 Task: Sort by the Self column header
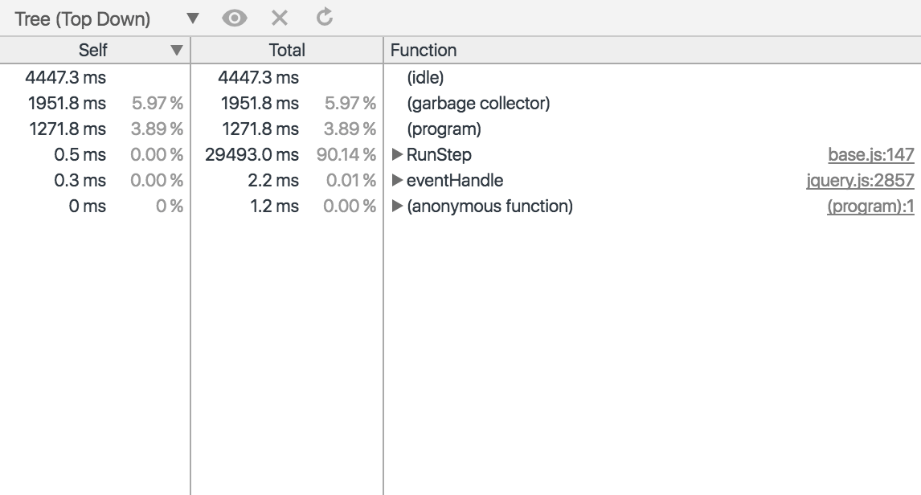coord(92,50)
